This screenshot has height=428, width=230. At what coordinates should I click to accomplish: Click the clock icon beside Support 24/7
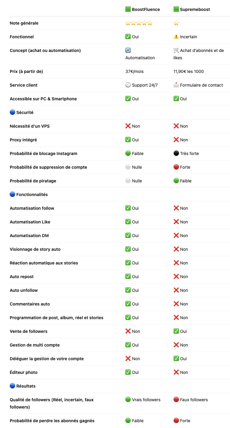click(128, 85)
